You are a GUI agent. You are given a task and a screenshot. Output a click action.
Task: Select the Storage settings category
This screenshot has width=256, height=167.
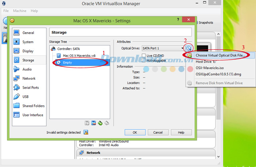click(29, 60)
